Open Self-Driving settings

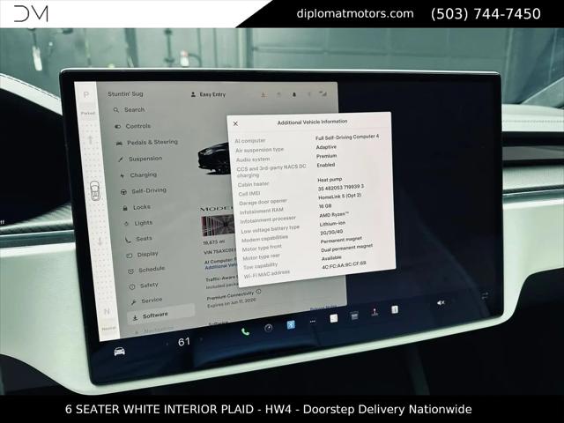144,190
